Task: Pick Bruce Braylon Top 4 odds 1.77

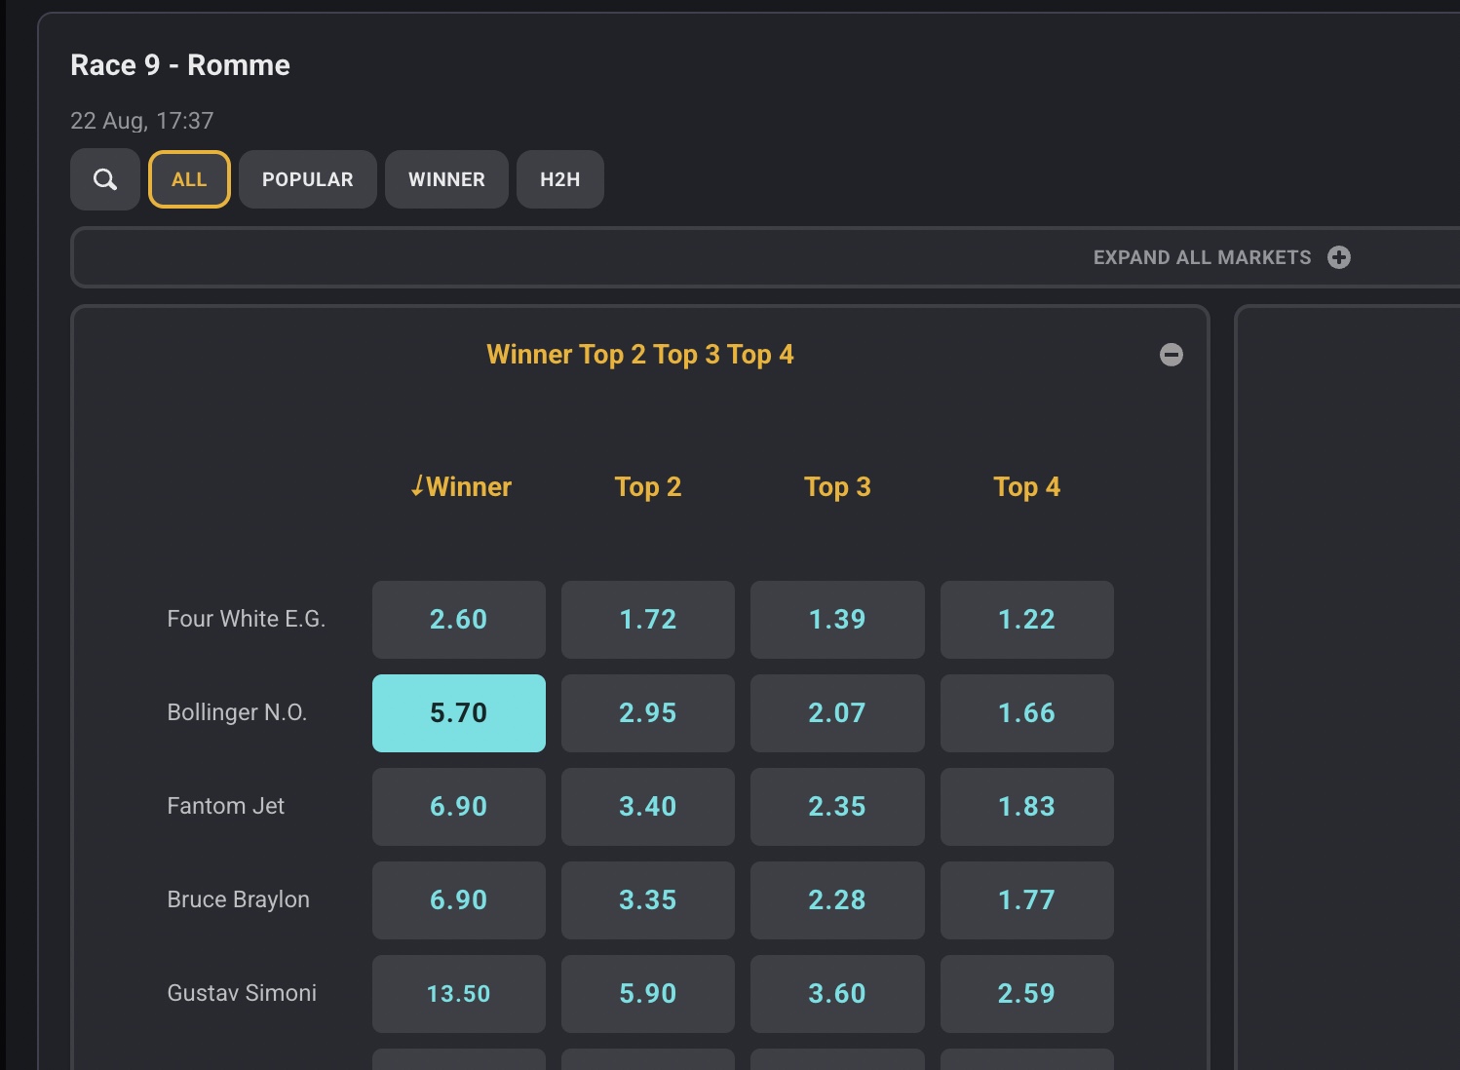Action: click(1027, 900)
